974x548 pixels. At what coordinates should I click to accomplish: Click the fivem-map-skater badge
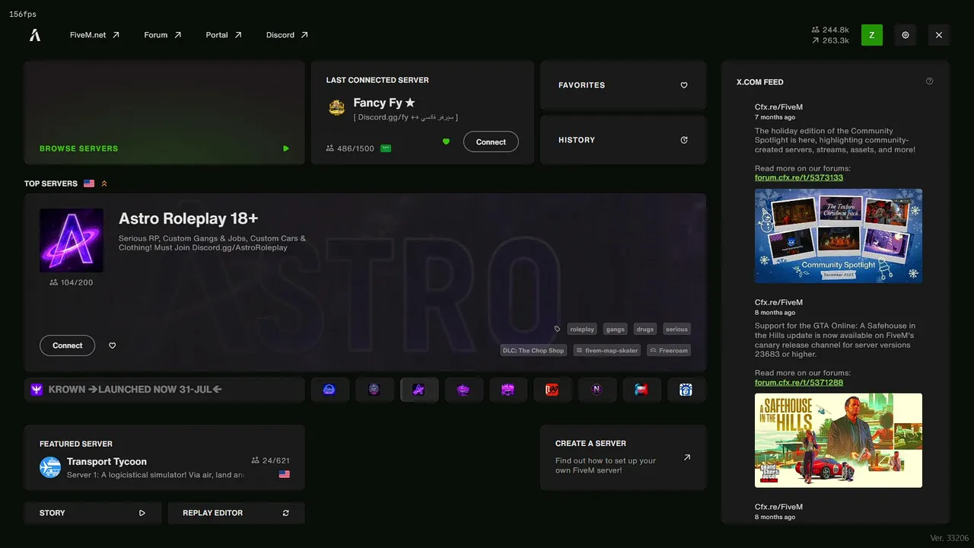(607, 351)
